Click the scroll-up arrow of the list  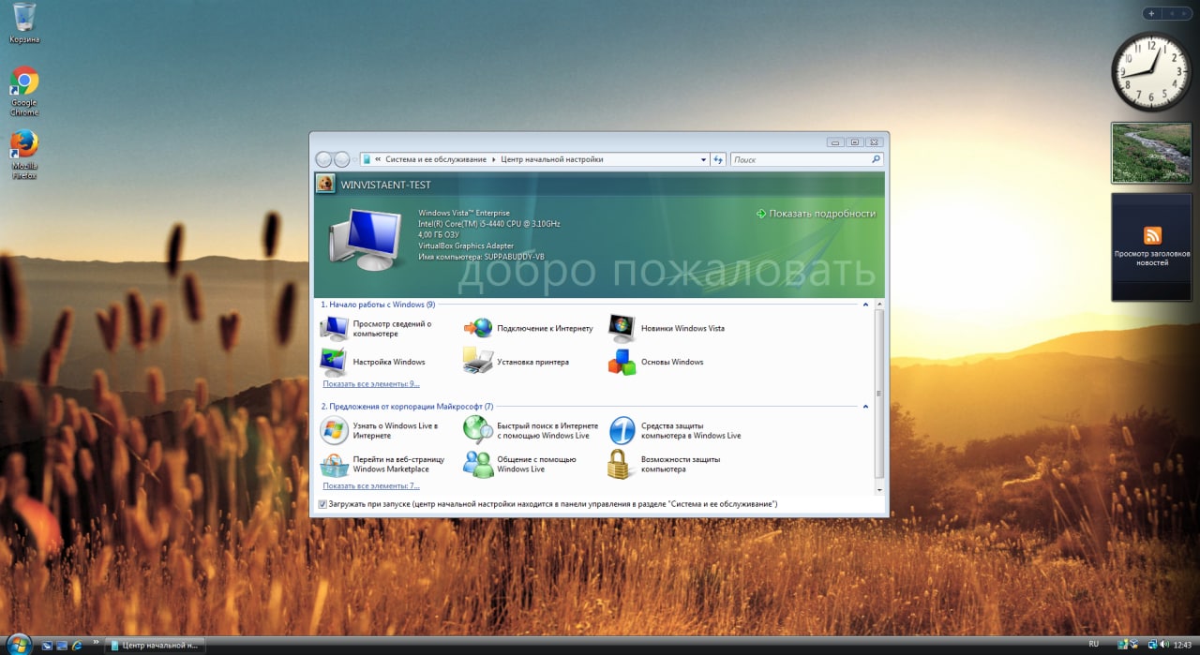click(878, 305)
